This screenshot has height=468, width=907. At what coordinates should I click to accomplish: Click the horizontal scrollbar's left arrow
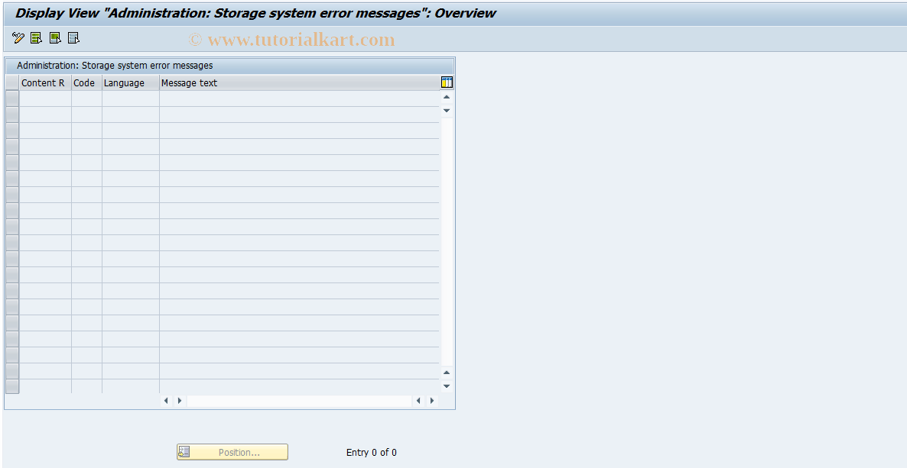(166, 400)
